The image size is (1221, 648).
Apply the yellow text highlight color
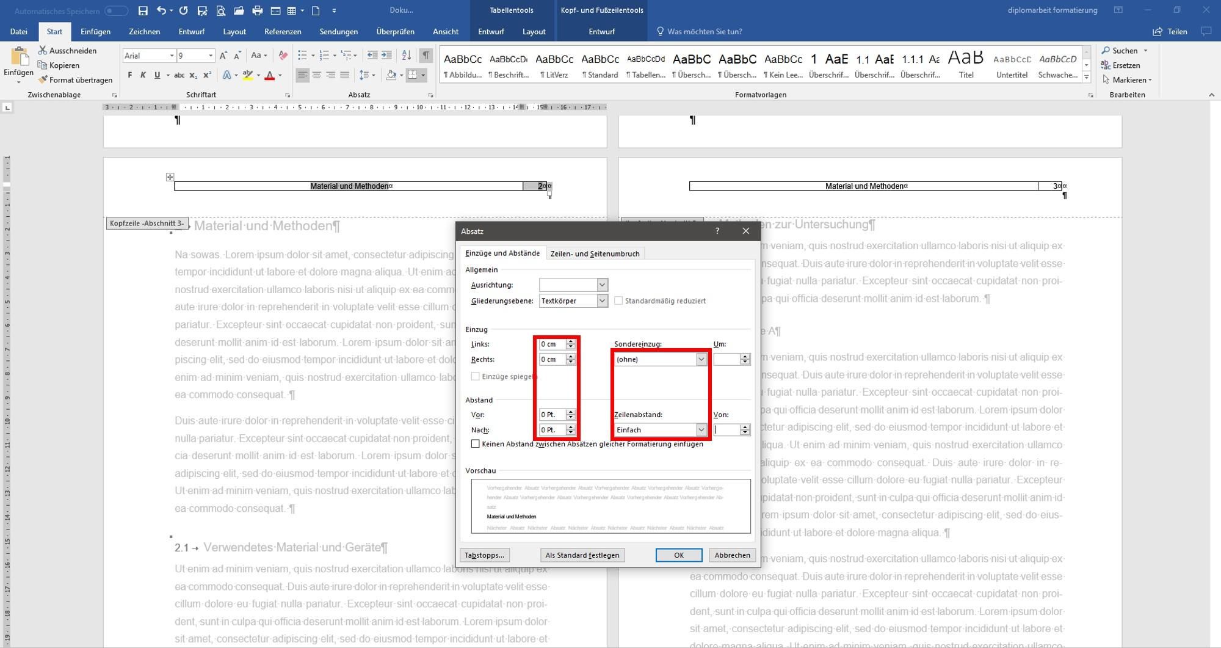pyautogui.click(x=247, y=75)
